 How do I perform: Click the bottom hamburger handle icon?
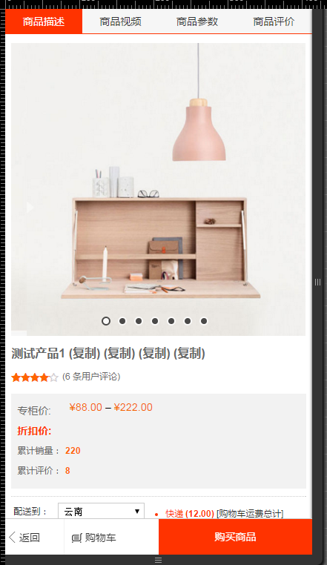pyautogui.click(x=158, y=560)
